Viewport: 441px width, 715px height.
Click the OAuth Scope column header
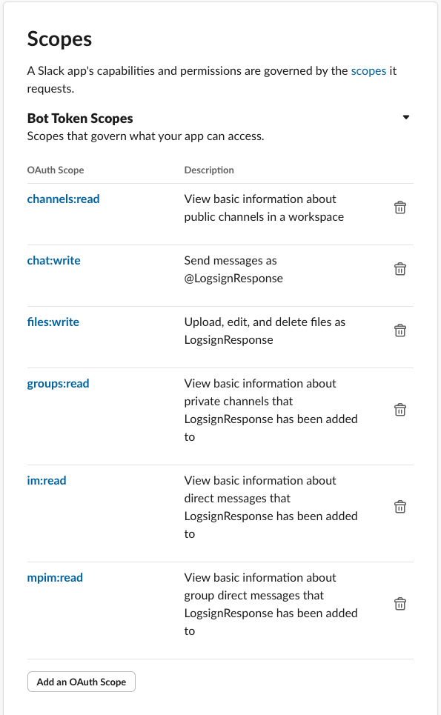[x=55, y=170]
